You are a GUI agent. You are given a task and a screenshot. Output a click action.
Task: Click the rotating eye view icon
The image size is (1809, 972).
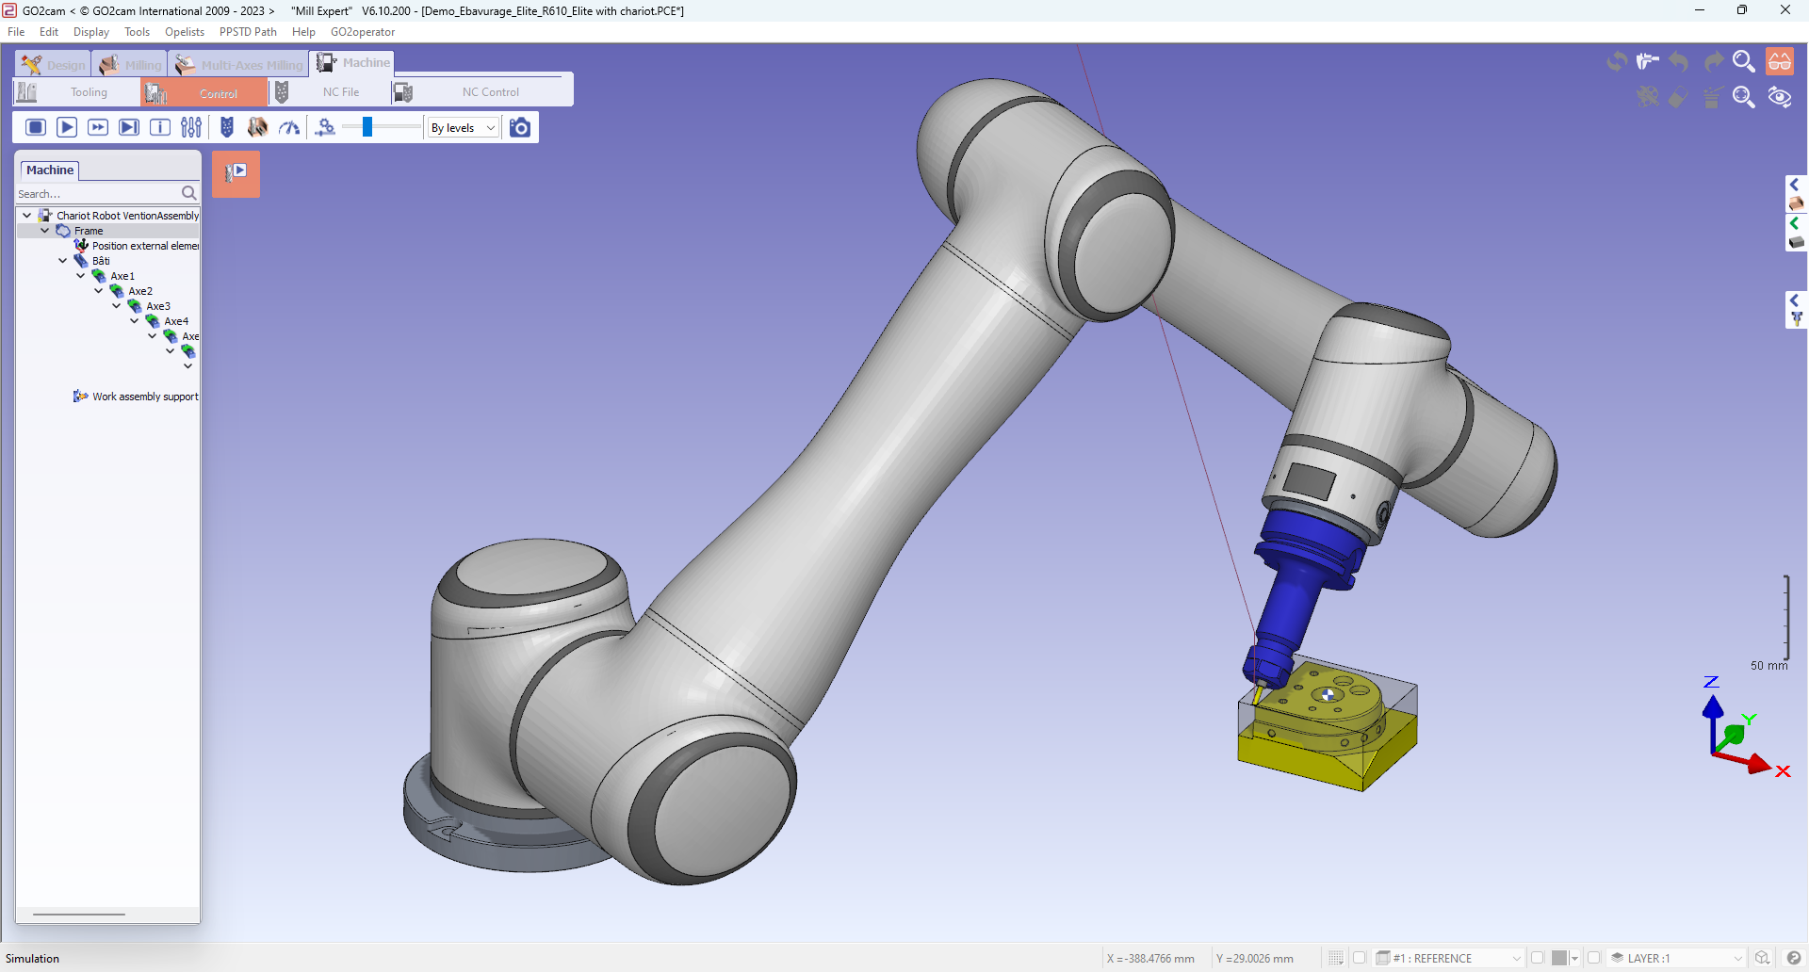tap(1780, 97)
